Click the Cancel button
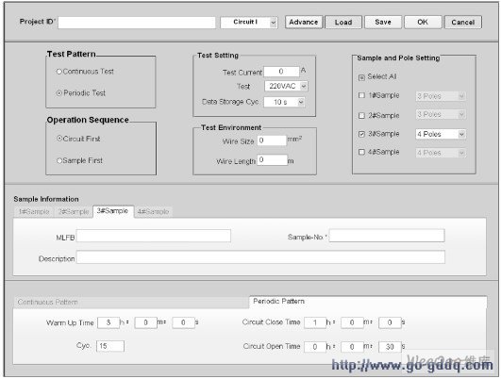The height and width of the screenshot is (379, 501). (x=462, y=23)
